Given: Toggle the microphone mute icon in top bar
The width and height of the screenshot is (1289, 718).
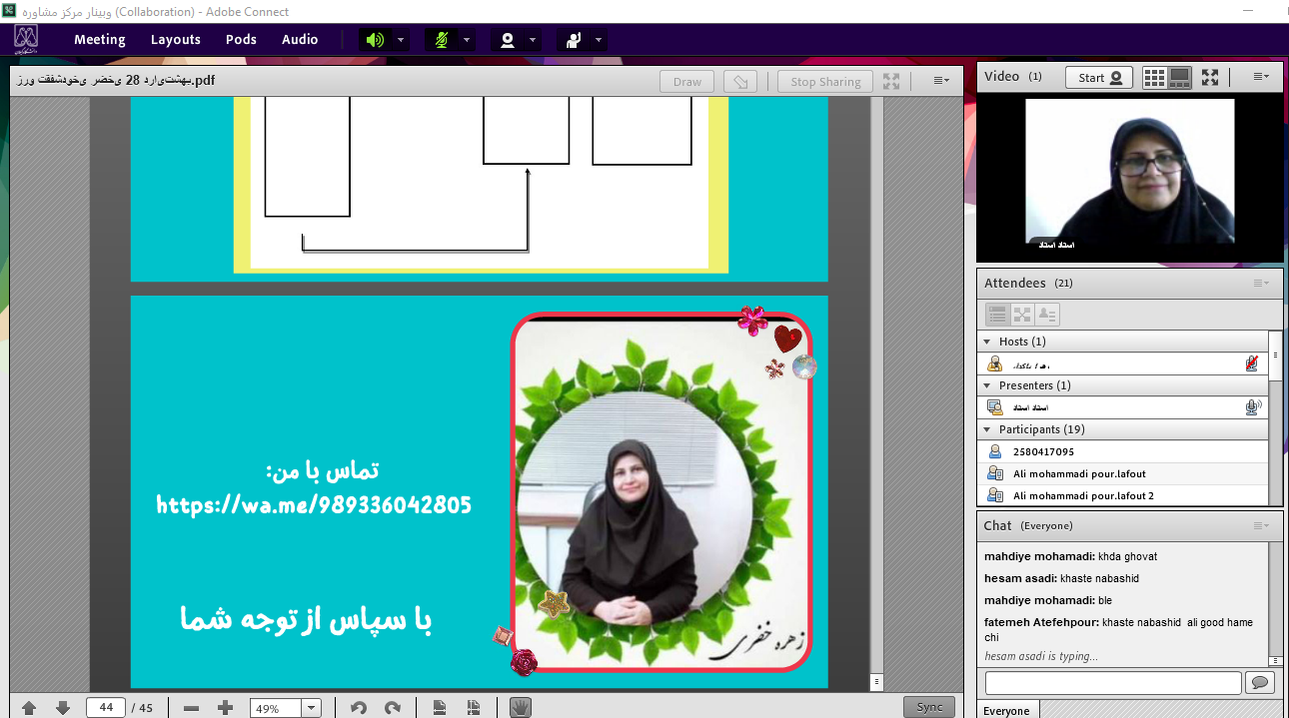Looking at the screenshot, I should [x=441, y=40].
